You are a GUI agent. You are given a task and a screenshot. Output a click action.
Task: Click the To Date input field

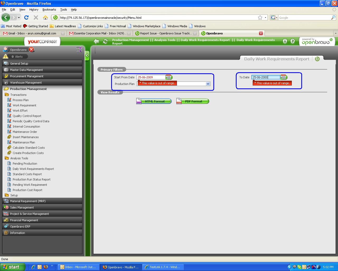click(266, 77)
